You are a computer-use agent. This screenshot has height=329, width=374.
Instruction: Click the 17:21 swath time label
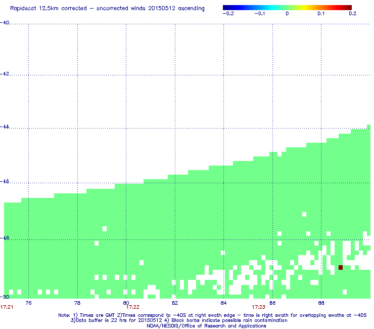click(7, 307)
